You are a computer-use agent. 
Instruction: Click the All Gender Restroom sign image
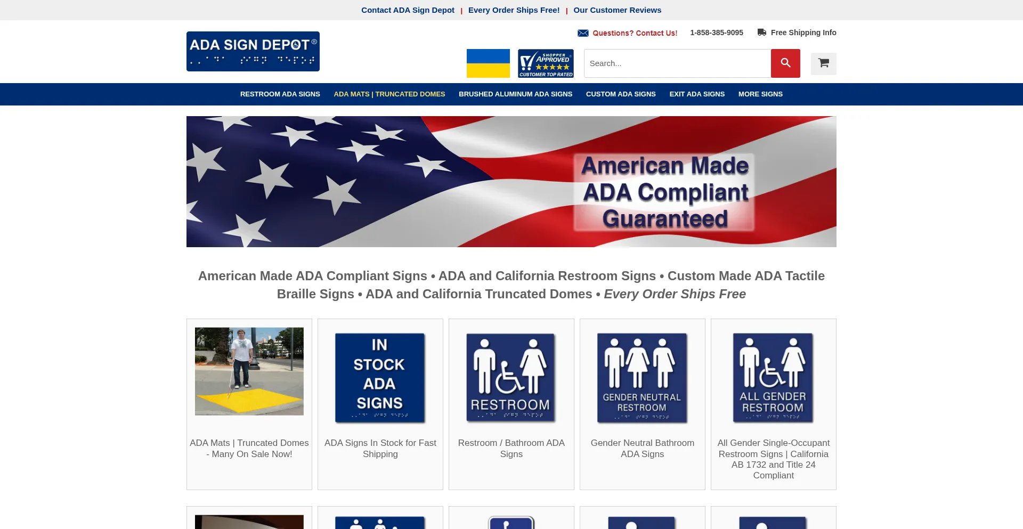click(x=773, y=378)
